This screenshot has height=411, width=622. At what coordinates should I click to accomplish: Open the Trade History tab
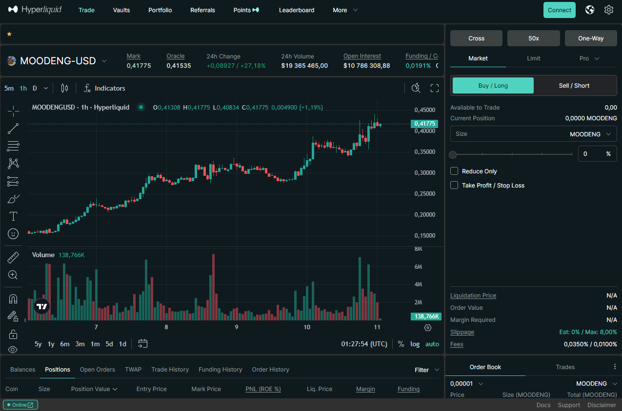(170, 370)
